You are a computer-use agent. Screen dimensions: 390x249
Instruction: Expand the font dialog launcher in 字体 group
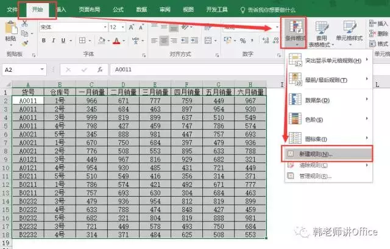click(144, 55)
